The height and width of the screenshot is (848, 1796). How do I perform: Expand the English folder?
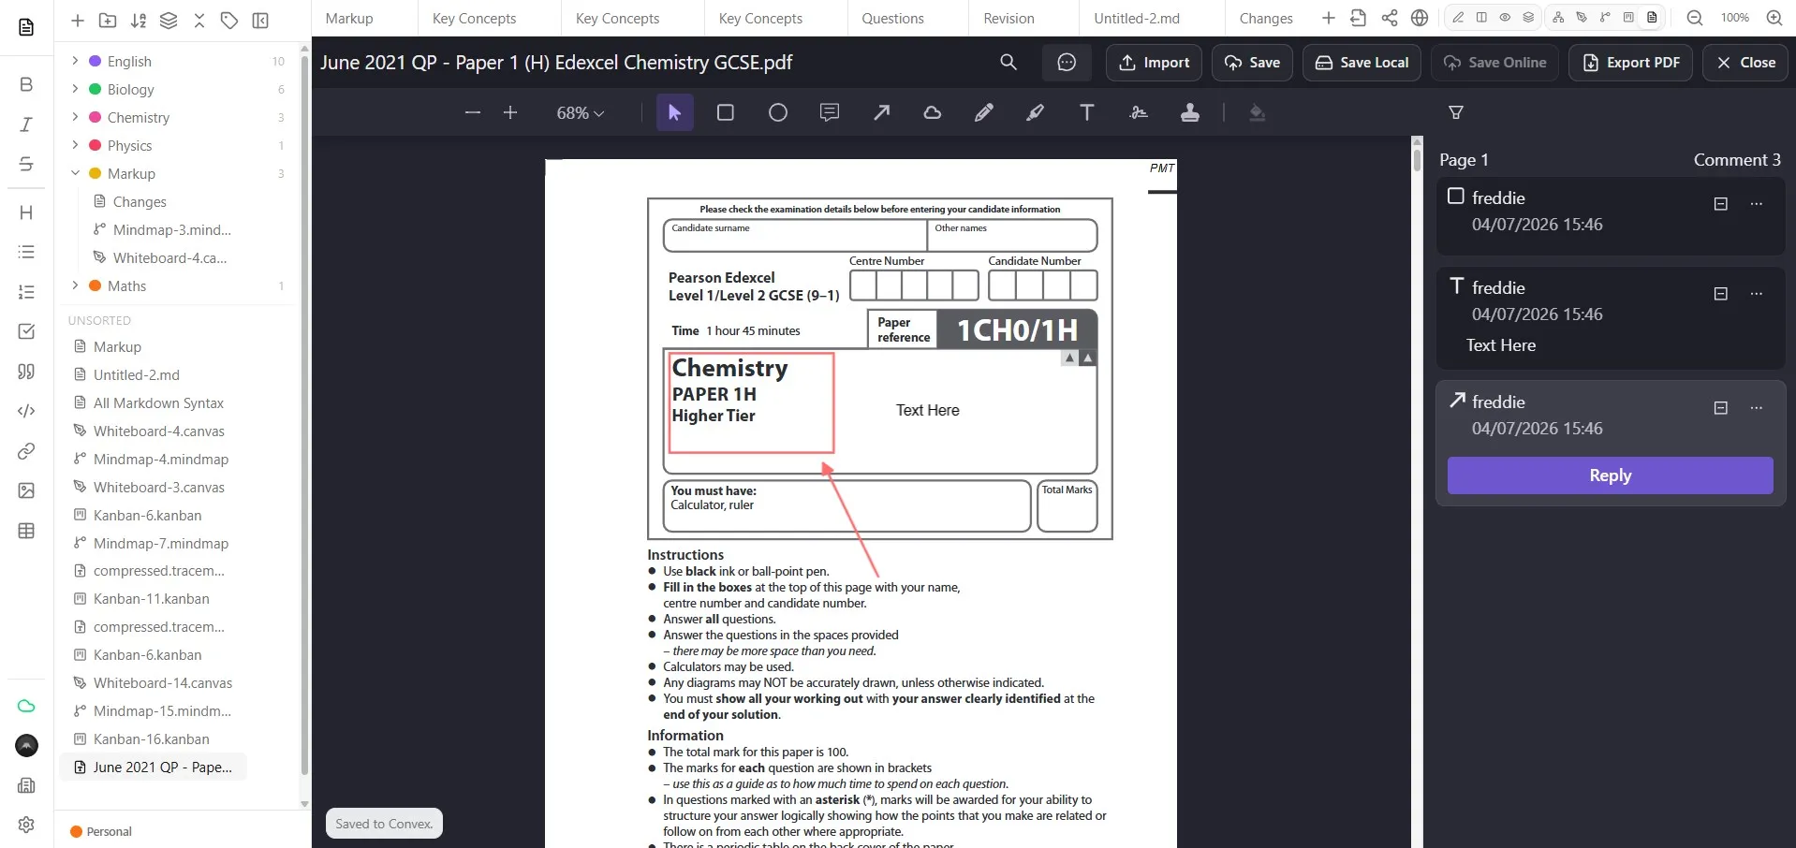coord(75,61)
